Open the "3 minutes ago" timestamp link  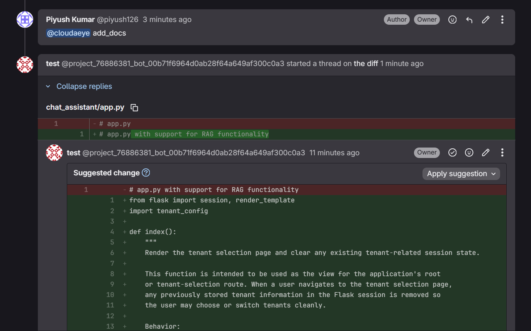tap(167, 19)
